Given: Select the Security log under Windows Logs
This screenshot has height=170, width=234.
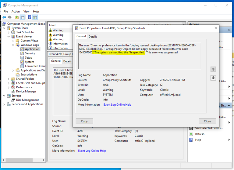Looking at the screenshot, I should point(30,53).
